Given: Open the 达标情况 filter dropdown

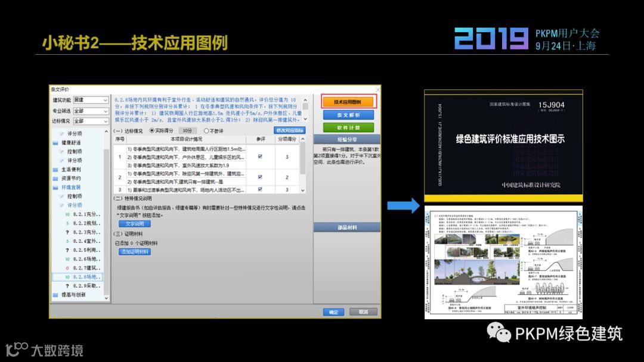Looking at the screenshot, I should [91, 121].
